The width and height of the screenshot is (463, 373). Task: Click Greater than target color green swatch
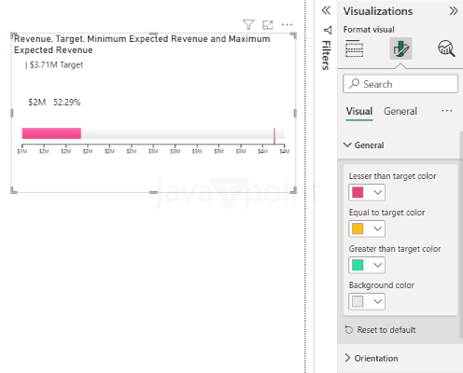click(358, 265)
